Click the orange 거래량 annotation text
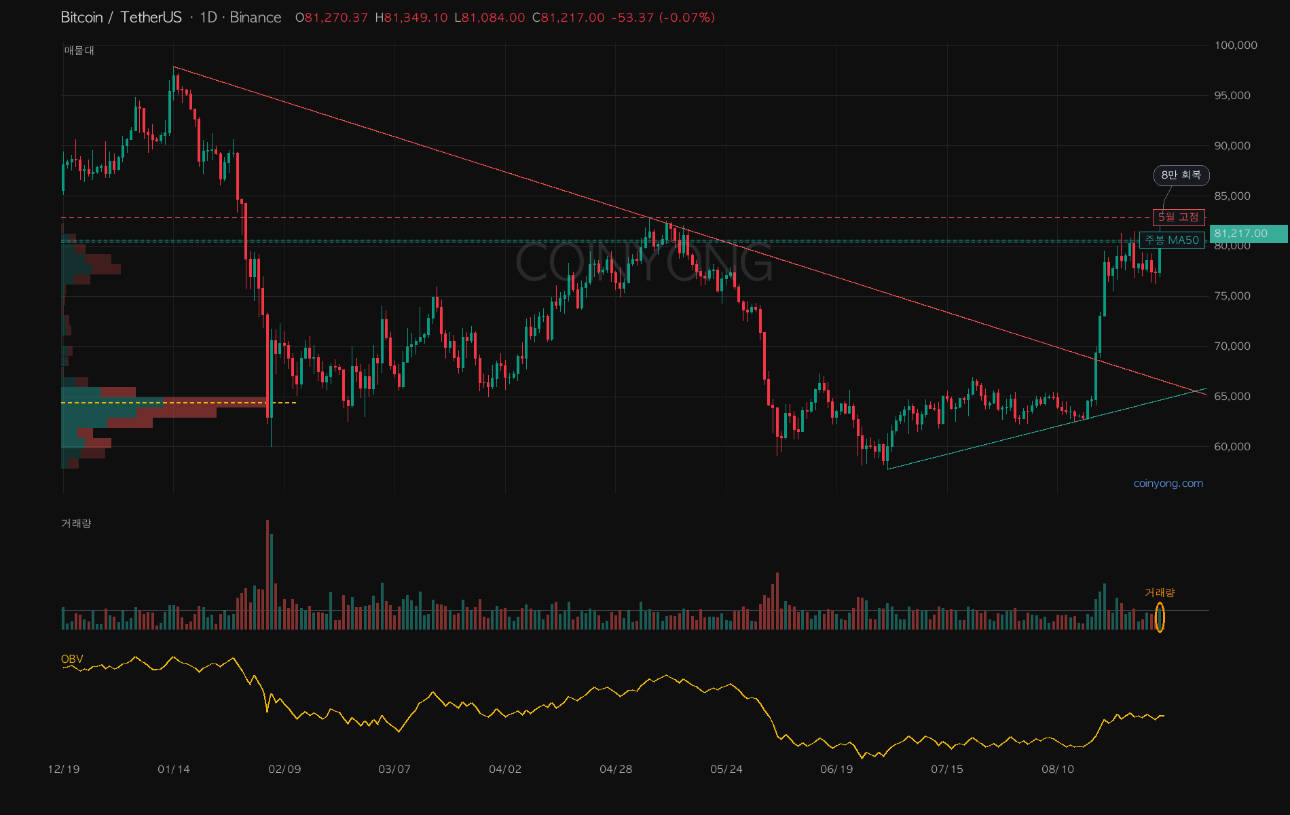1290x815 pixels. pos(1160,593)
